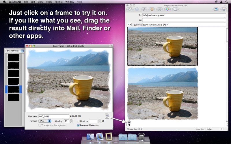Expand the Brush Strokes frame category dropdown
231x144 pixels.
pos(14,51)
